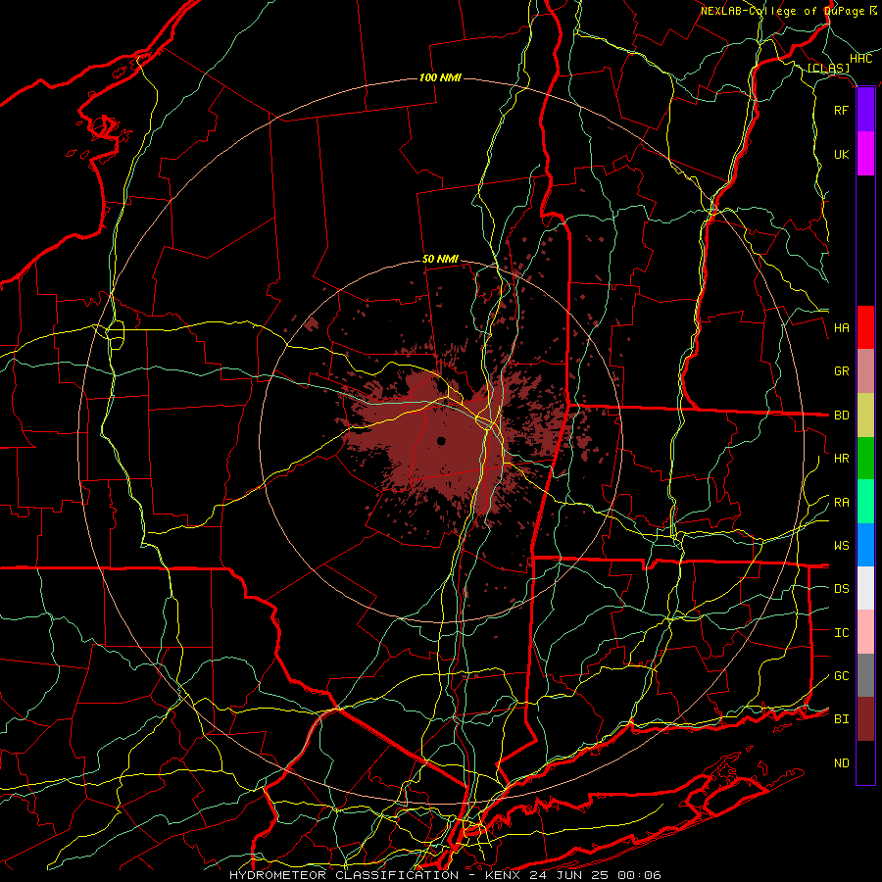
Task: Select the BD legend label
Action: [x=841, y=416]
